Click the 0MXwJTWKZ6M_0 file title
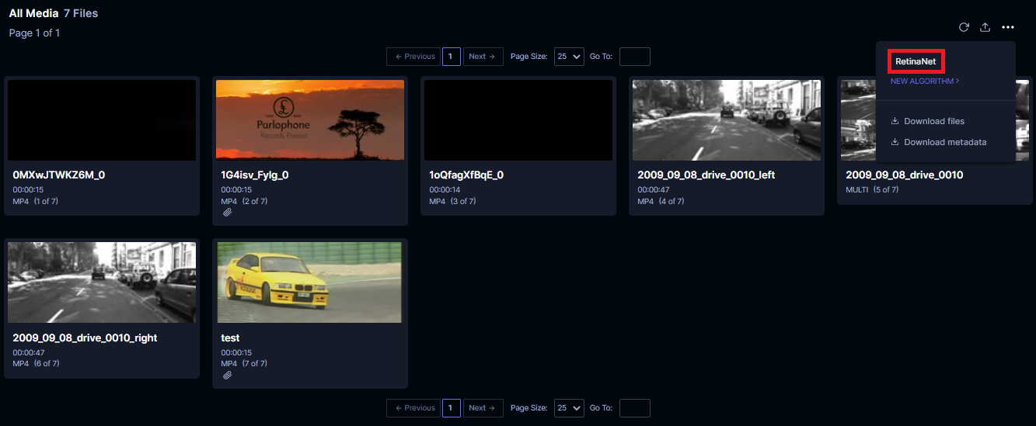Image resolution: width=1036 pixels, height=426 pixels. 59,175
